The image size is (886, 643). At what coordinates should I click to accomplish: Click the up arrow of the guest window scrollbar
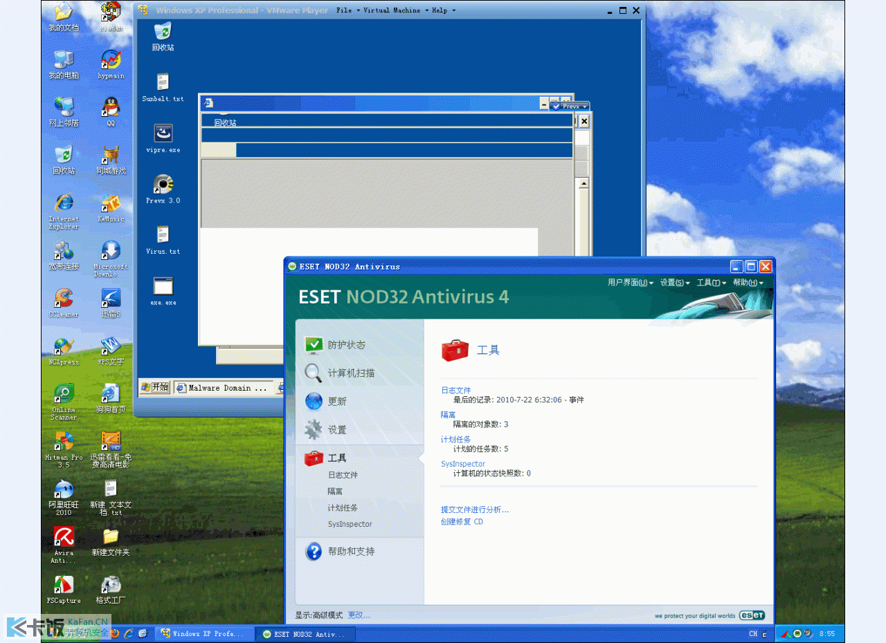pyautogui.click(x=583, y=183)
